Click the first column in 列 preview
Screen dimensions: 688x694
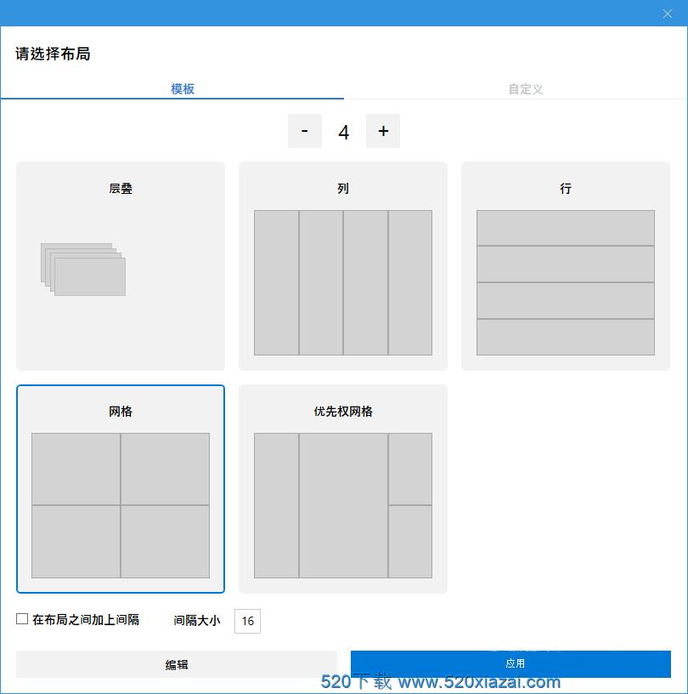(276, 282)
